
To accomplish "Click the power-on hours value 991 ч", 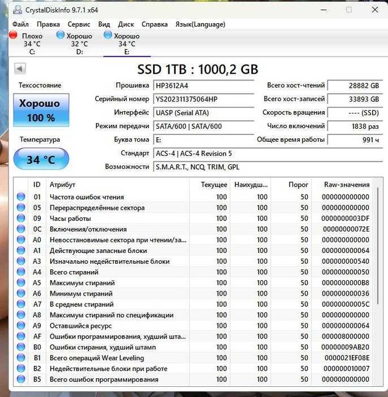I will (x=355, y=140).
